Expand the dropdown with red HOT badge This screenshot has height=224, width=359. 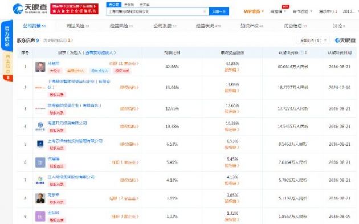click(278, 11)
